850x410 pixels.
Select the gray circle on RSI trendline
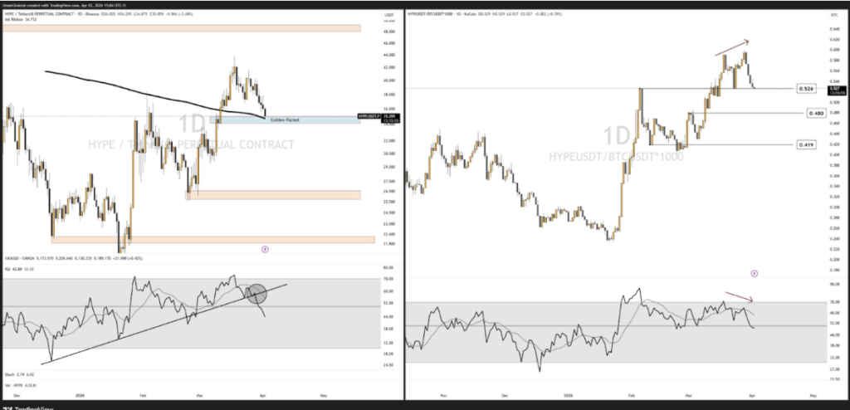coord(257,292)
